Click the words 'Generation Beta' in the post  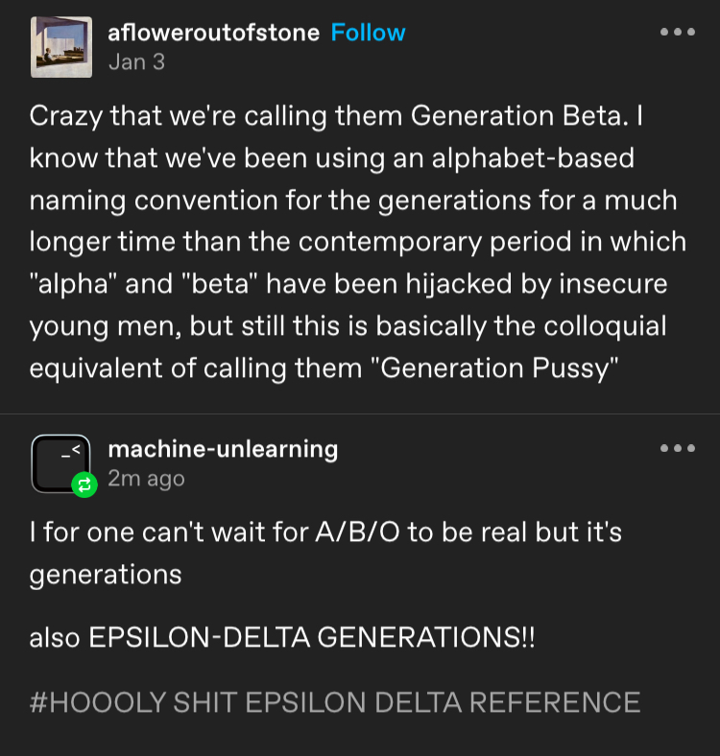pos(510,116)
